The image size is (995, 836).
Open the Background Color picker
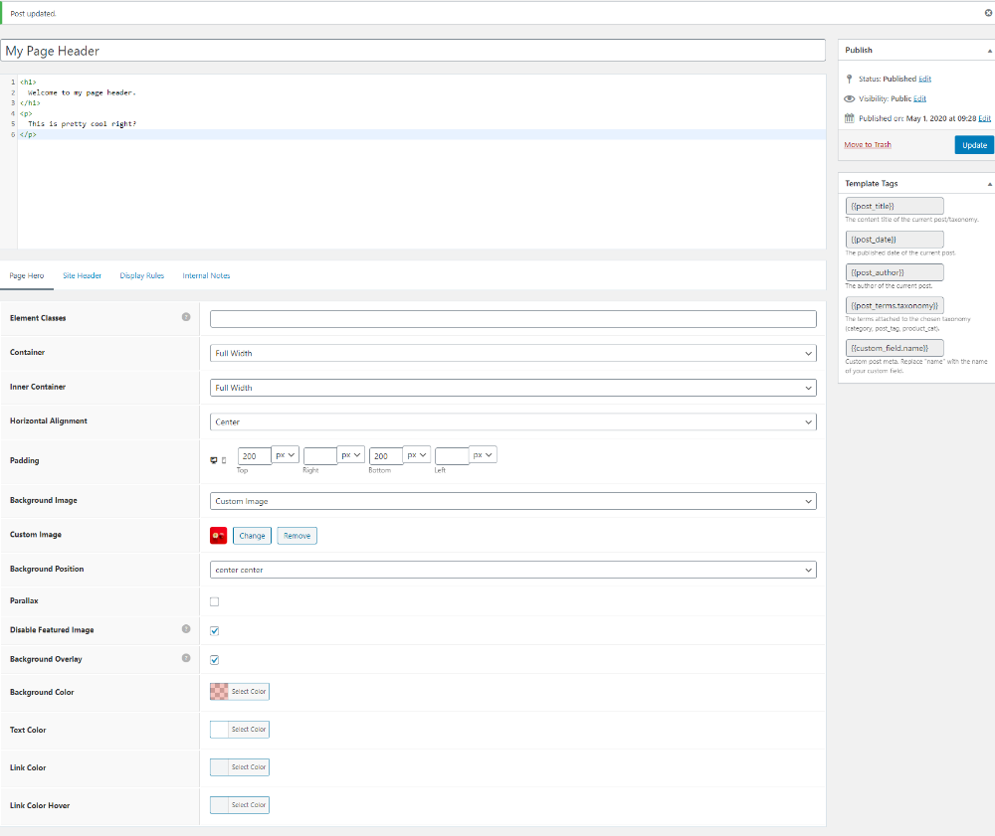[240, 692]
